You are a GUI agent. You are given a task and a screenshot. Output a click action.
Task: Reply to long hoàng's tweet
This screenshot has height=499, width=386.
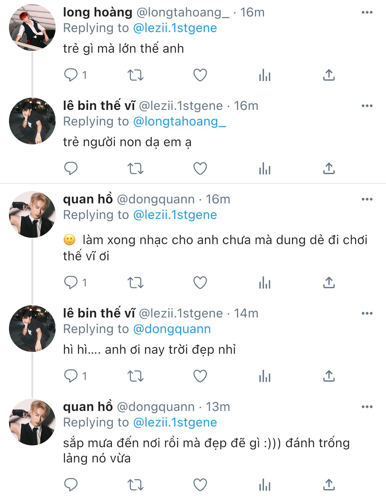71,75
